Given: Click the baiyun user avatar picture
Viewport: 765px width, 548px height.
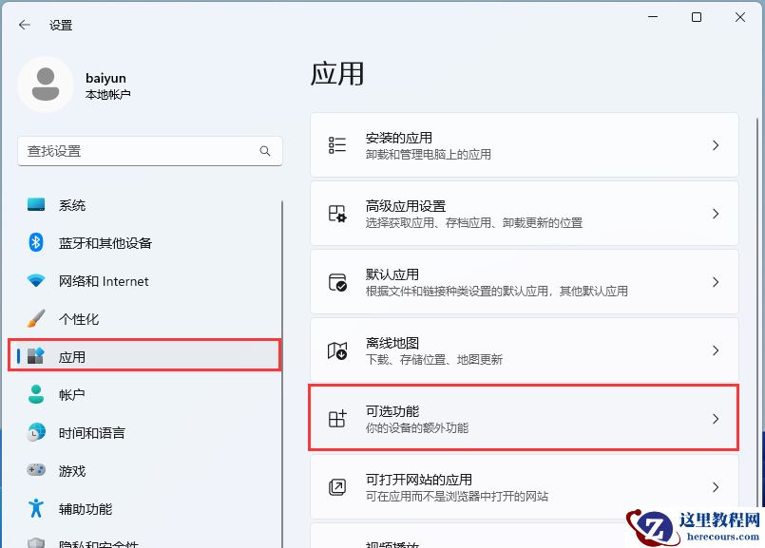Looking at the screenshot, I should point(45,85).
